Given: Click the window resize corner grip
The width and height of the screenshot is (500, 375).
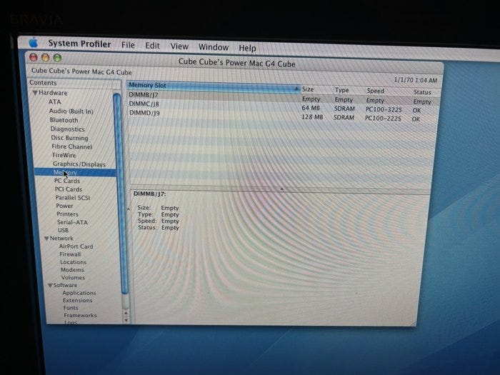Looking at the screenshot, I should click(x=414, y=323).
